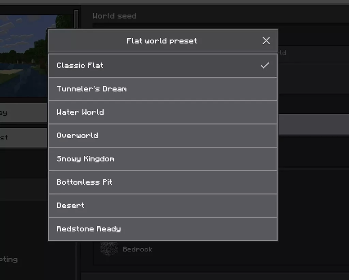
Task: Select the Classic Flat preset
Action: (163, 65)
